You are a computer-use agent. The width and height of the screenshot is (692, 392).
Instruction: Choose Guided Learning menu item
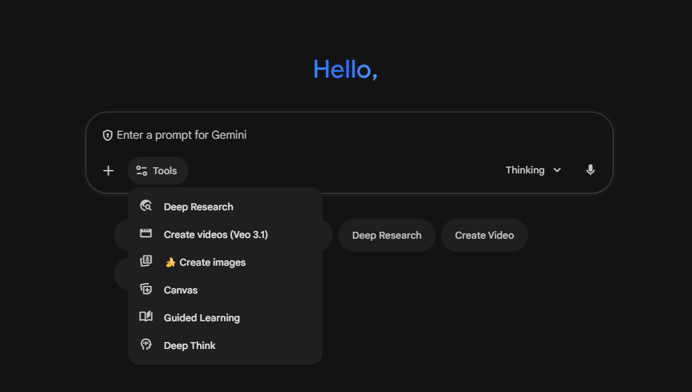point(225,318)
